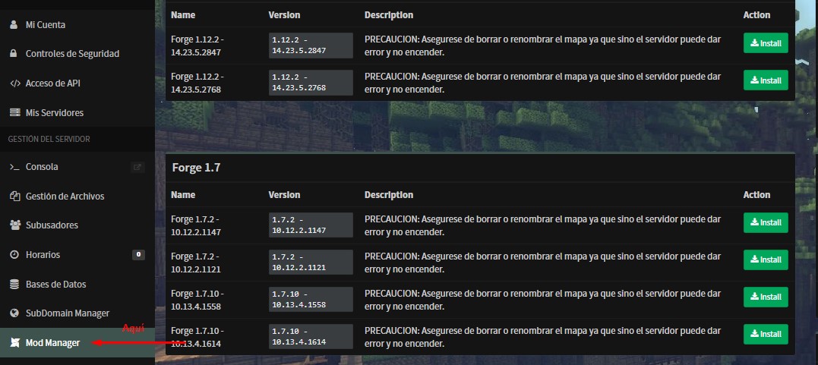This screenshot has width=818, height=365.
Task: Click the Mi Cuenta user icon
Action: [14, 25]
